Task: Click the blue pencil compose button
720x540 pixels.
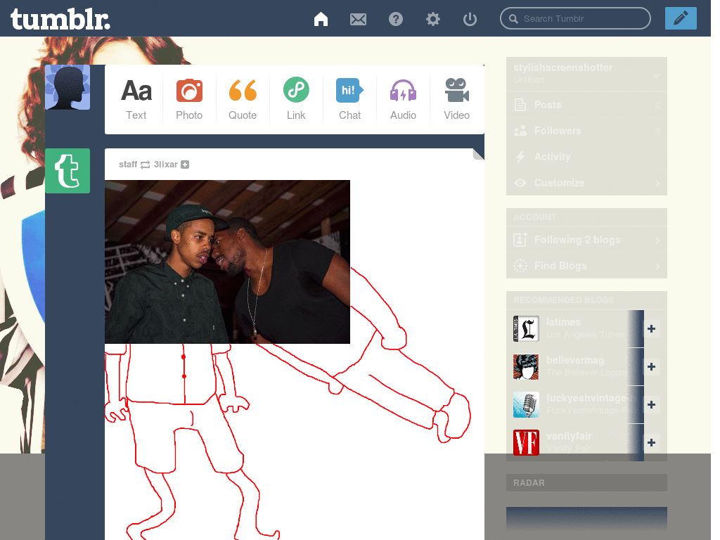Action: coord(681,18)
